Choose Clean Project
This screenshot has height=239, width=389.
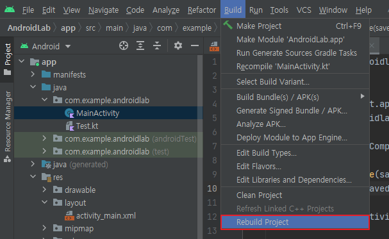(x=295, y=195)
